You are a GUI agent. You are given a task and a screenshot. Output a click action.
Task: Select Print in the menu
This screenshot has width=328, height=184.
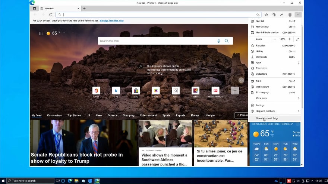click(x=274, y=81)
